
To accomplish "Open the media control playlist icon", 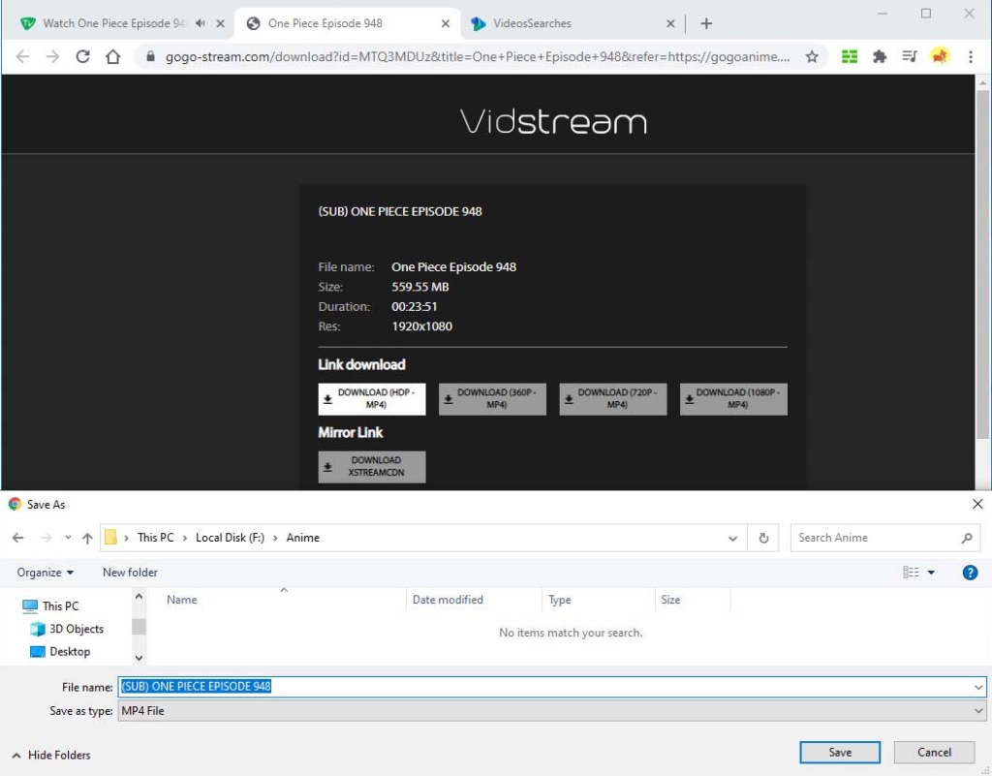I will [x=909, y=56].
